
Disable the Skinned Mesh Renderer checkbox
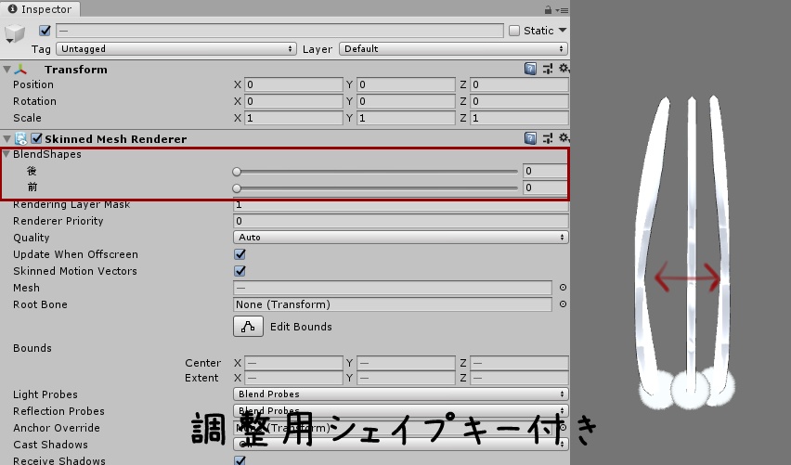[36, 138]
